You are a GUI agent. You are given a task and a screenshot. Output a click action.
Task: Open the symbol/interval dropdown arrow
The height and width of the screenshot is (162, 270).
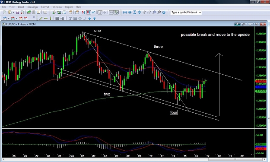(x=200, y=13)
